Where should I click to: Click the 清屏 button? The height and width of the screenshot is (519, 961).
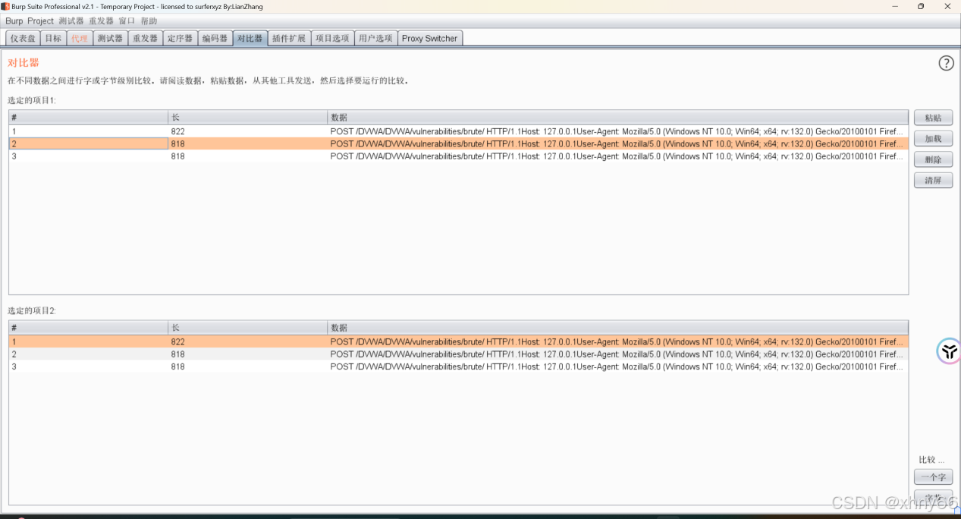pos(933,181)
